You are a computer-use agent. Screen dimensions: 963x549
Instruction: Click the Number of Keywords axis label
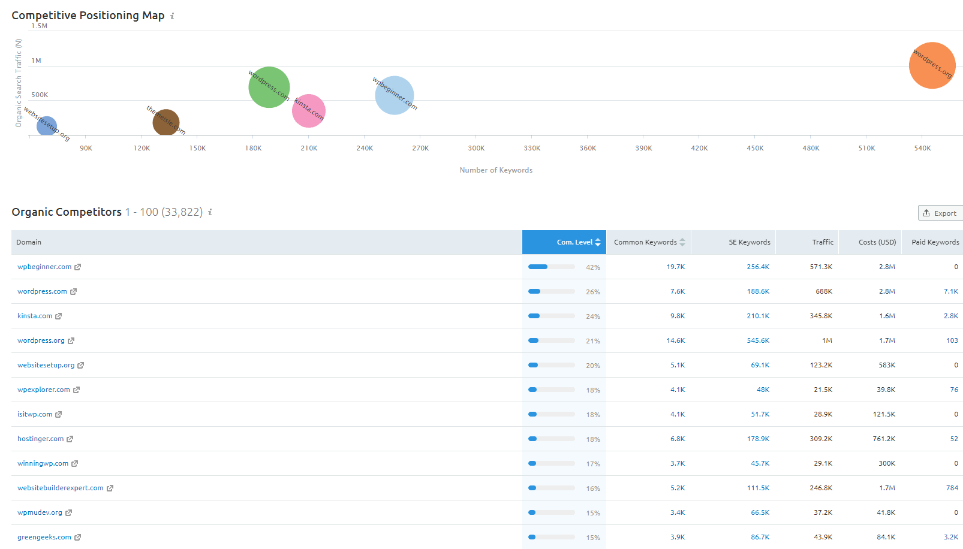(496, 170)
